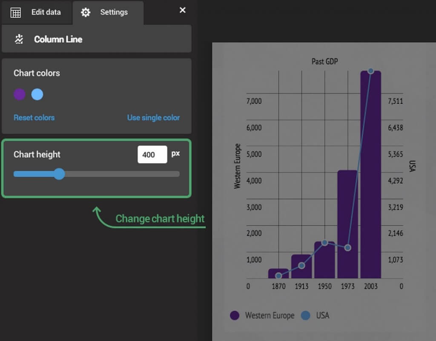Click the 1913 line data point
The width and height of the screenshot is (436, 341).
pyautogui.click(x=301, y=265)
